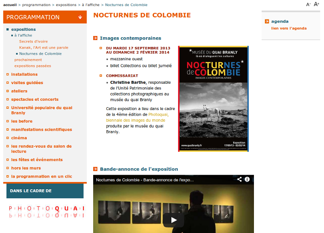Click the 'mezzanine ouest' bullet text
This screenshot has height=233, width=324.
126,59
